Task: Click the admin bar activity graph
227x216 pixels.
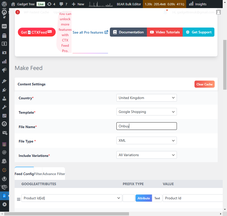Action: coord(101,4)
